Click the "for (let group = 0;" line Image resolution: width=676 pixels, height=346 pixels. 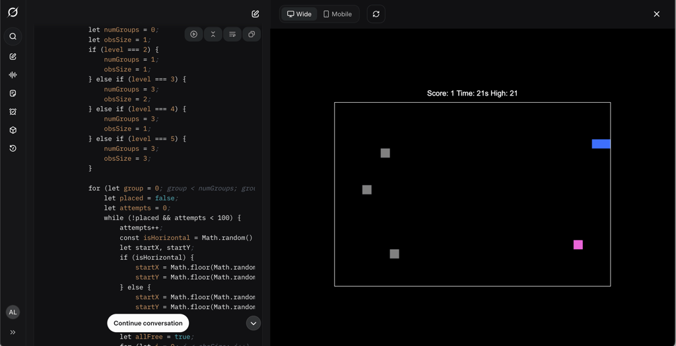[172, 188]
